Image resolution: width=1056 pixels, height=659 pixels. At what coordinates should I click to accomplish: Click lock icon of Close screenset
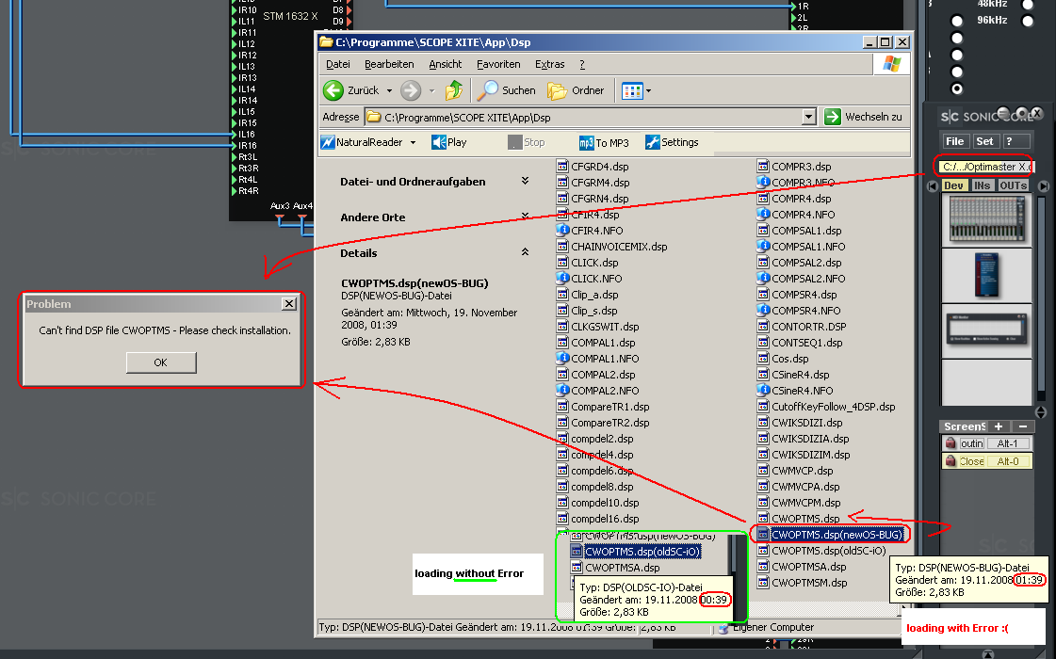(950, 461)
